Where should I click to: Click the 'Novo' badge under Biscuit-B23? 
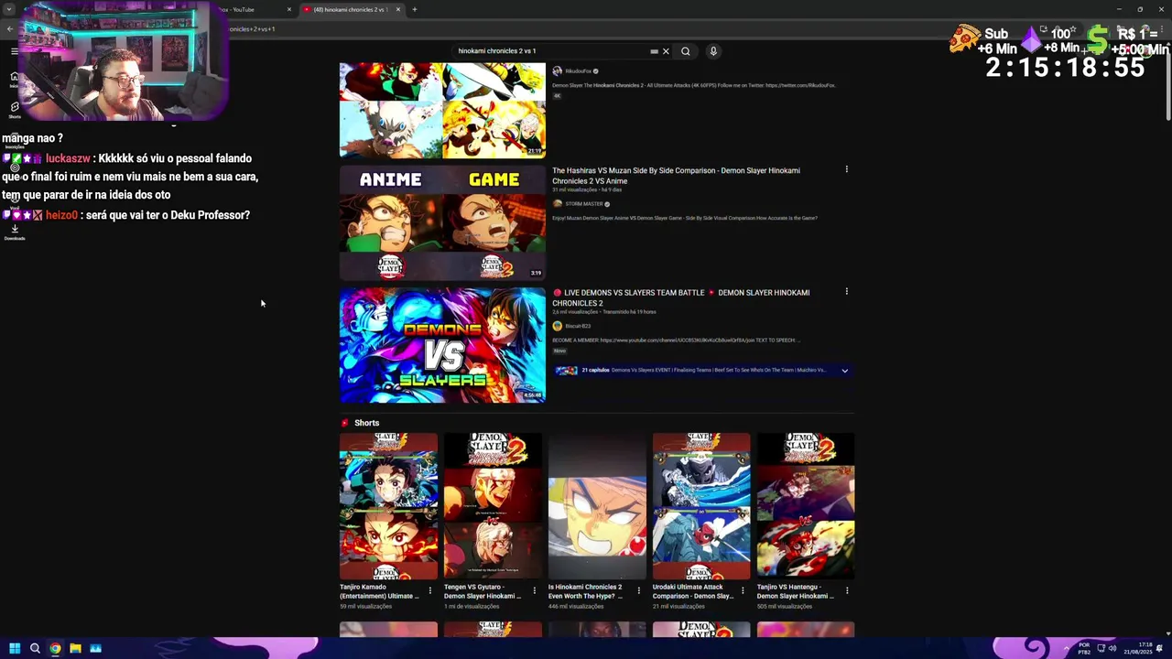(559, 351)
